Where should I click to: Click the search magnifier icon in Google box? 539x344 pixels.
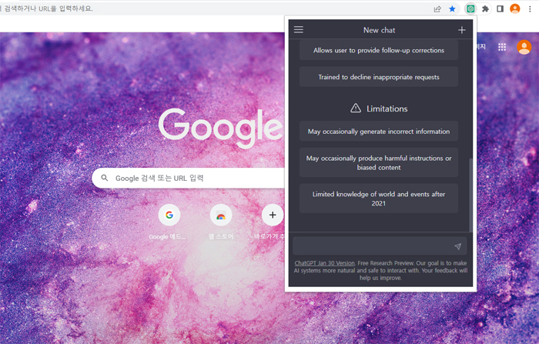point(105,178)
